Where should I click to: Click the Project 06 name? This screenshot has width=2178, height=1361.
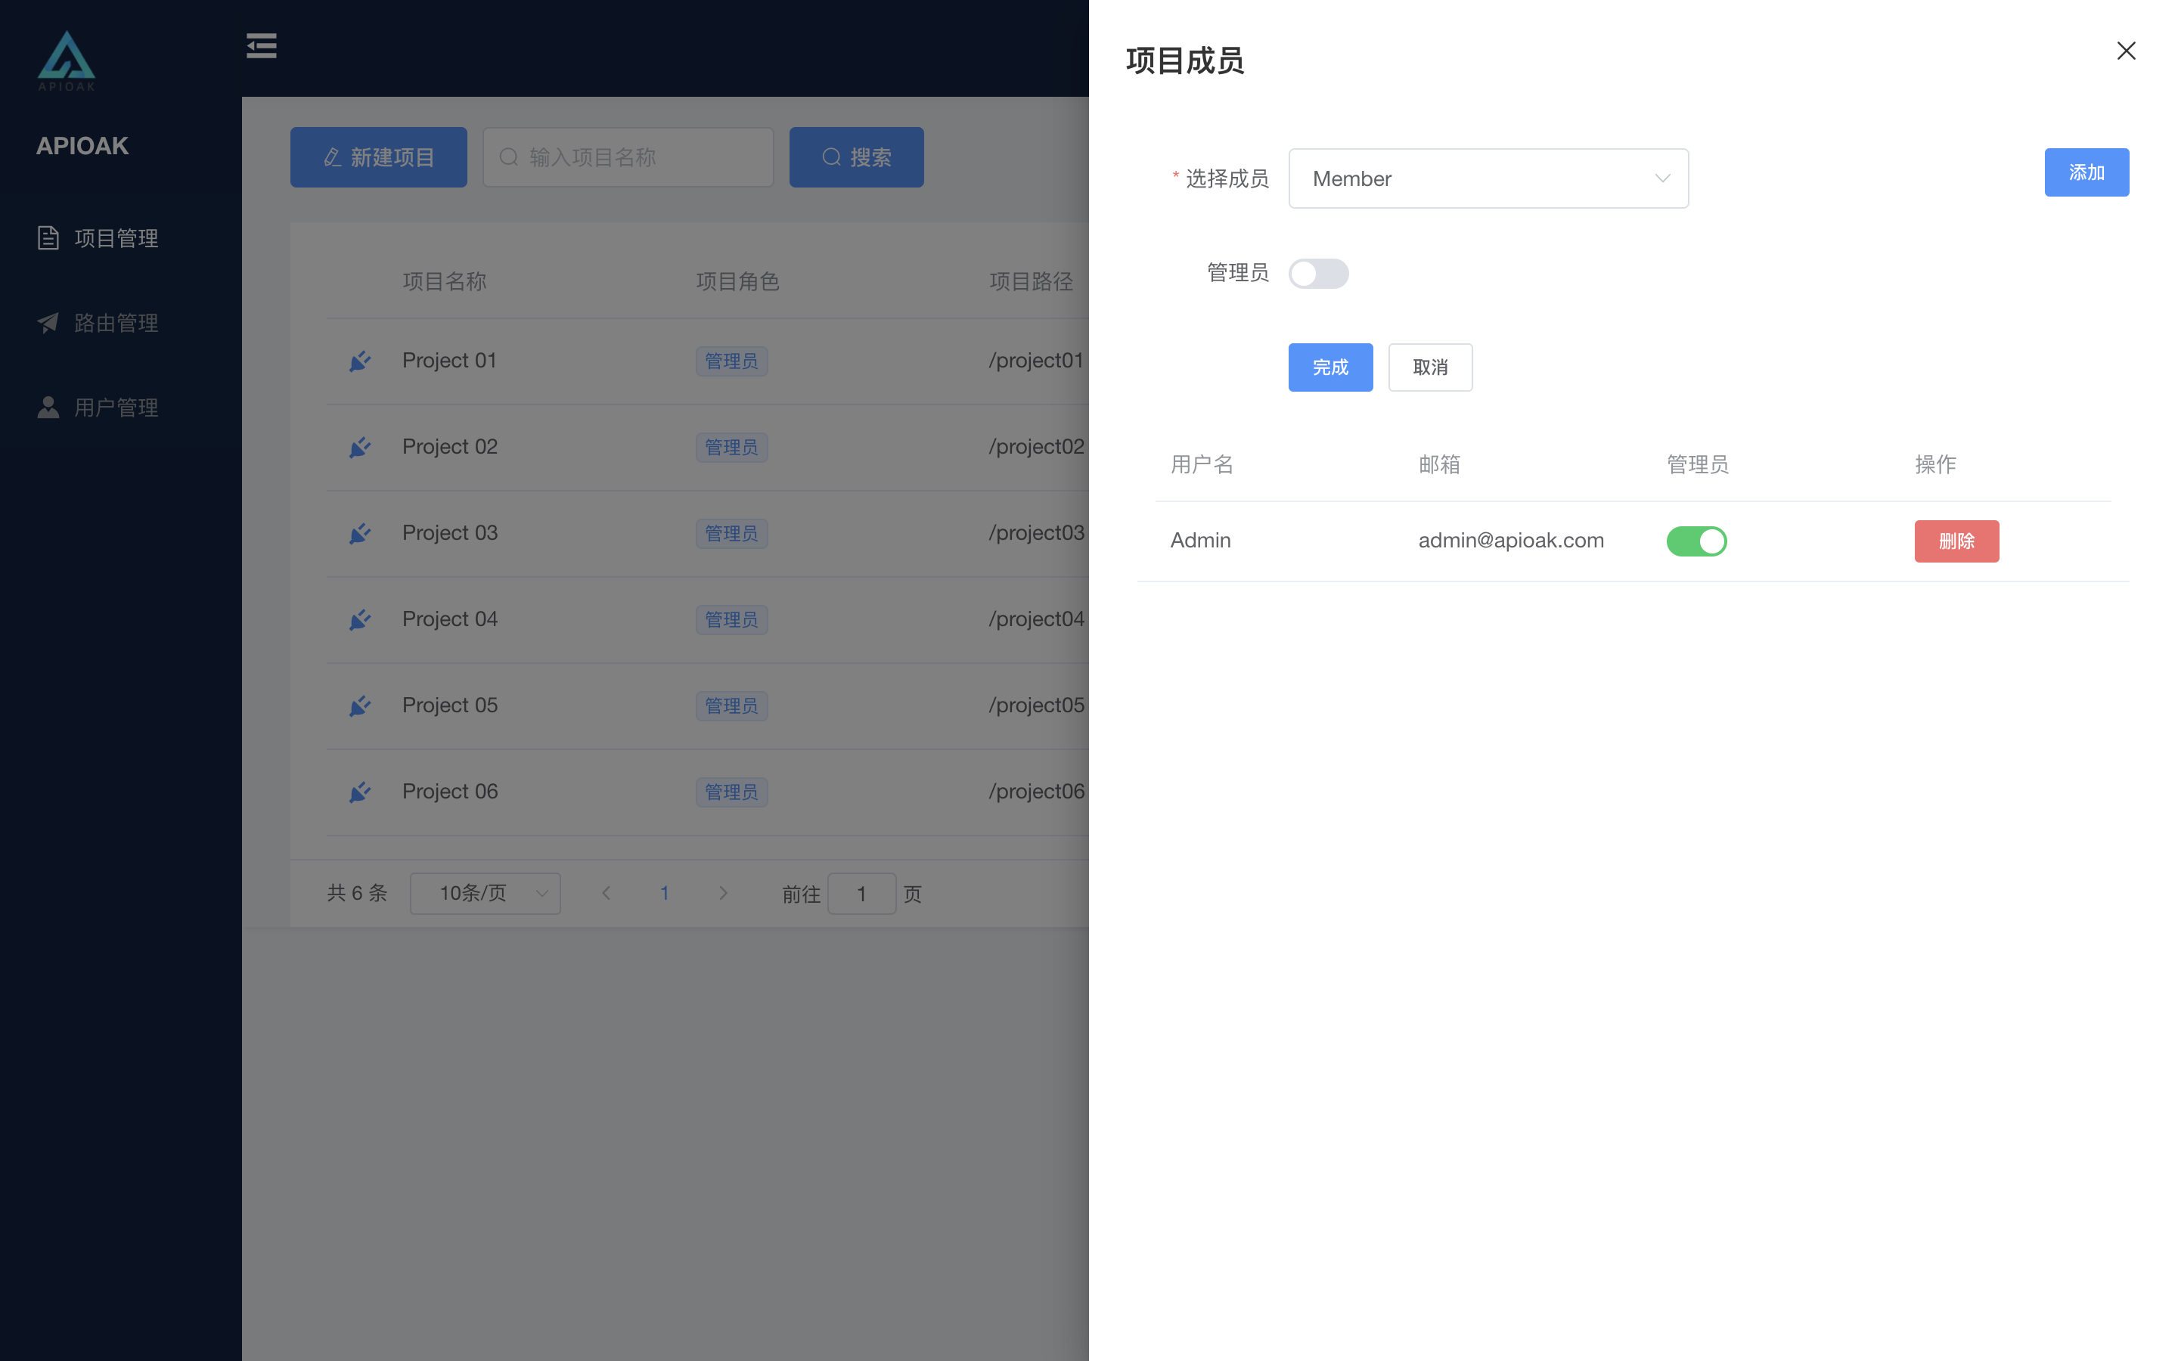(x=449, y=791)
